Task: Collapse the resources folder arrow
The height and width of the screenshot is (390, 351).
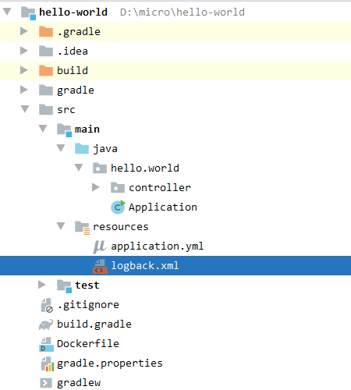Action: tap(61, 226)
